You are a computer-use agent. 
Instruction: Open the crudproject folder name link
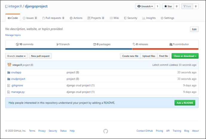[18, 79]
